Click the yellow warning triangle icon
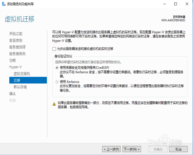 coord(54,104)
